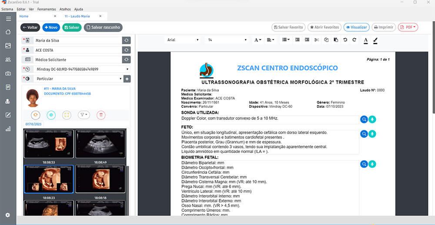The width and height of the screenshot is (435, 225).
Task: Click the Visualizar preview button
Action: click(357, 27)
